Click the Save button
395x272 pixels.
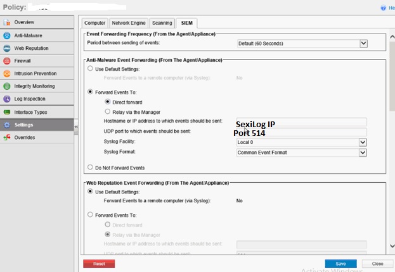pyautogui.click(x=340, y=263)
